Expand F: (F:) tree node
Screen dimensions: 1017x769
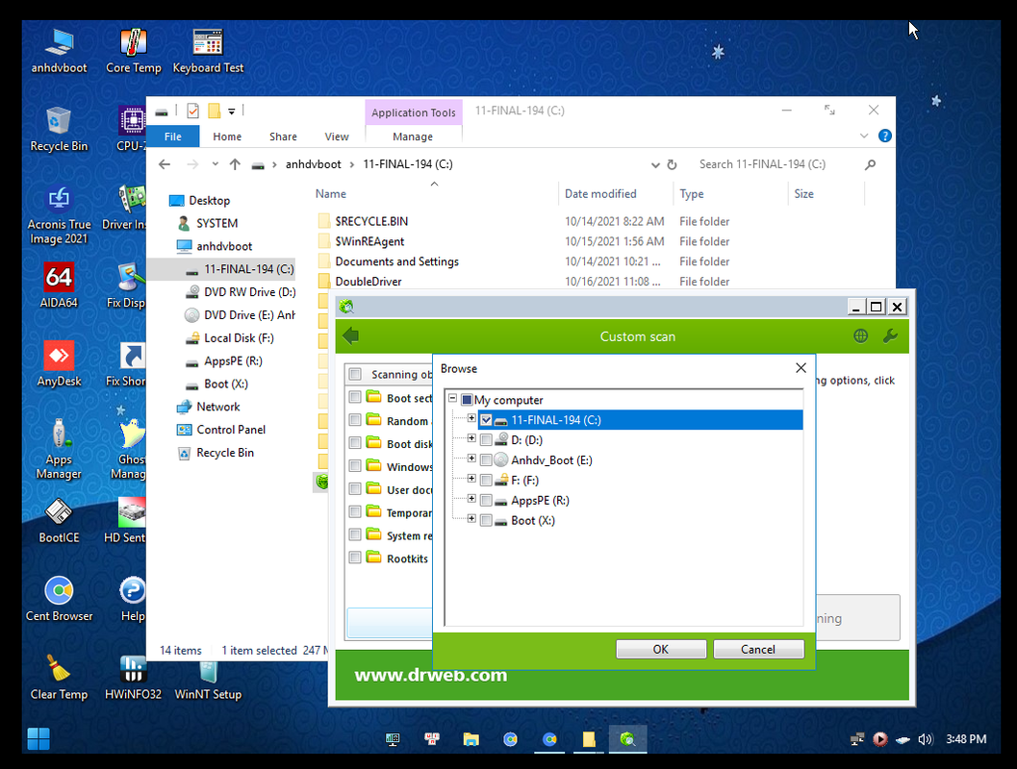(471, 479)
